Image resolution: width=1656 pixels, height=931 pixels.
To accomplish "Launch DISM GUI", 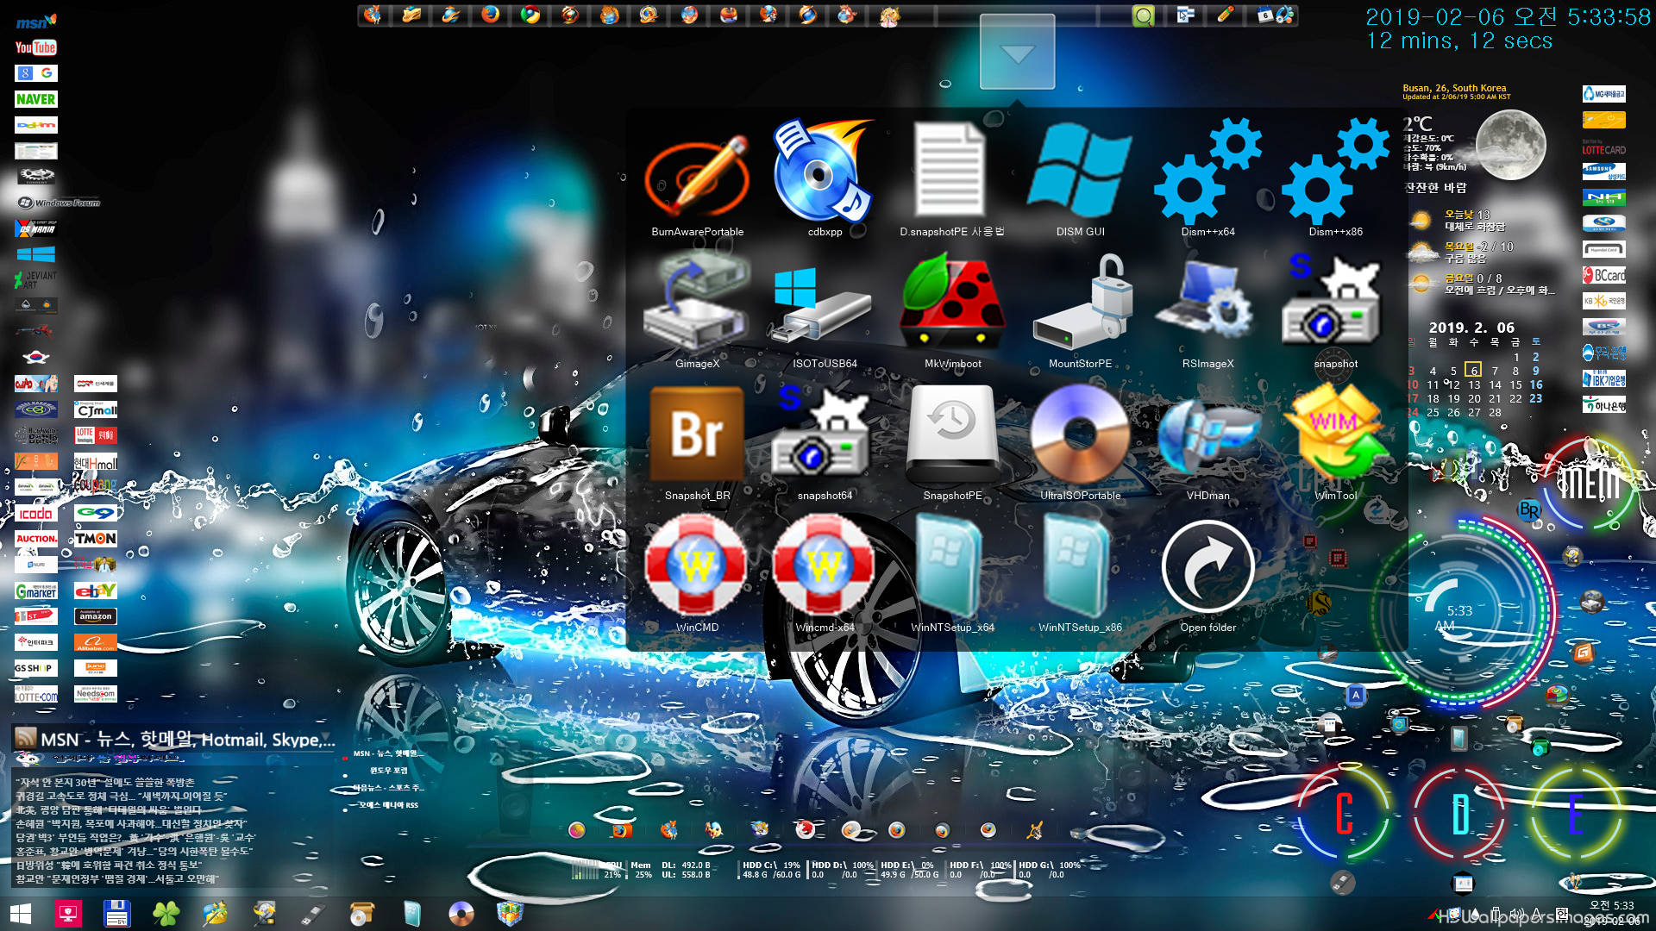I will tap(1080, 169).
